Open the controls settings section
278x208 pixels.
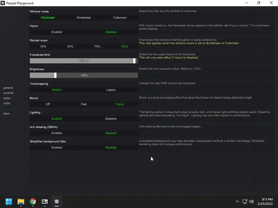pos(8,93)
